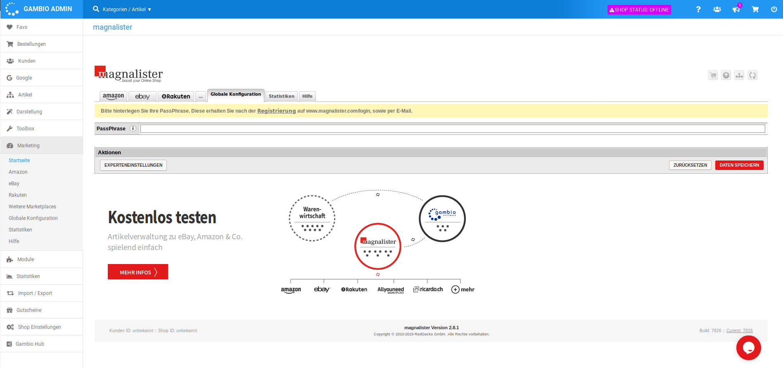Image resolution: width=783 pixels, height=368 pixels.
Task: Click the SHOP STATUS: OFFLINE badge
Action: [x=639, y=9]
